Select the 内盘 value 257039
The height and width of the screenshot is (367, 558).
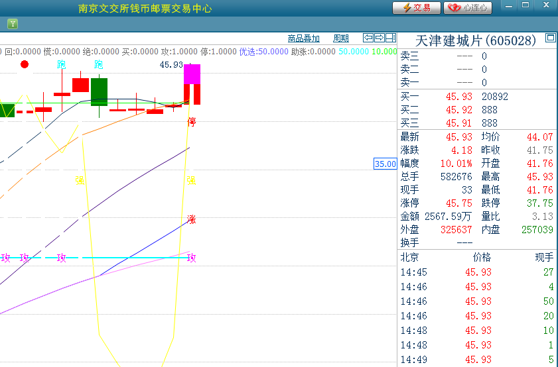click(x=537, y=230)
